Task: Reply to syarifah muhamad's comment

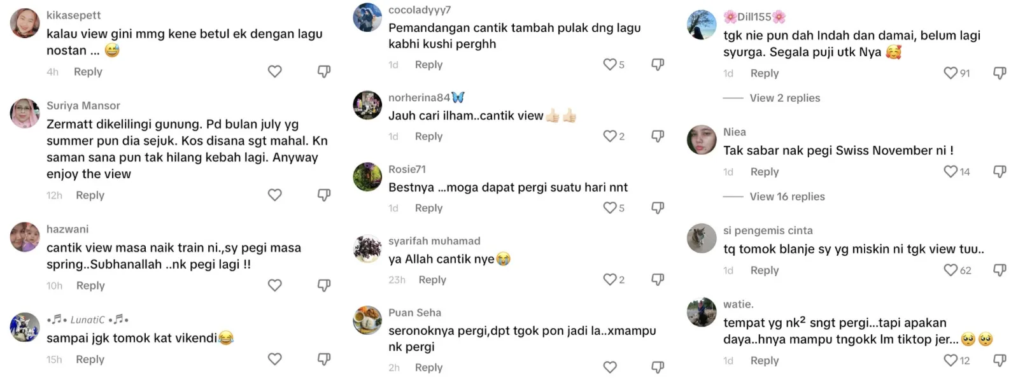Action: click(432, 279)
